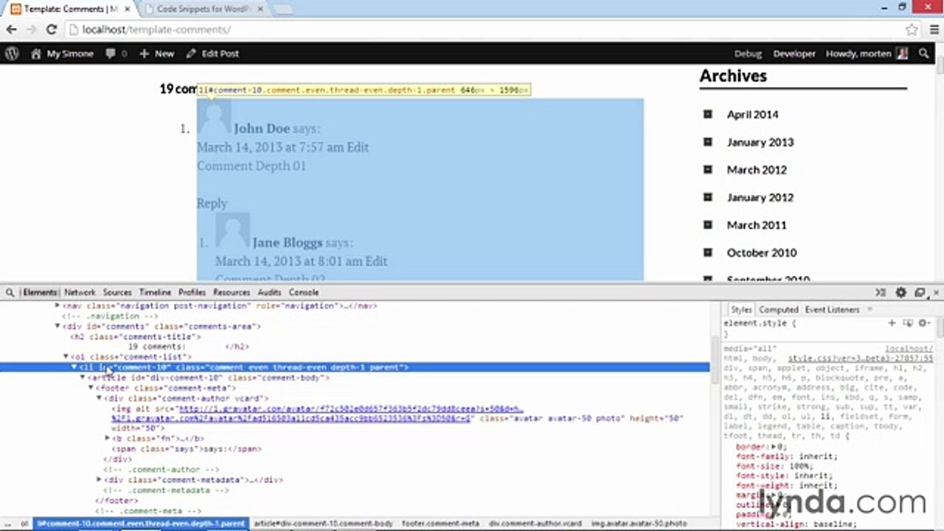Image resolution: width=944 pixels, height=531 pixels.
Task: Reload the page with the refresh icon
Action: 52,29
